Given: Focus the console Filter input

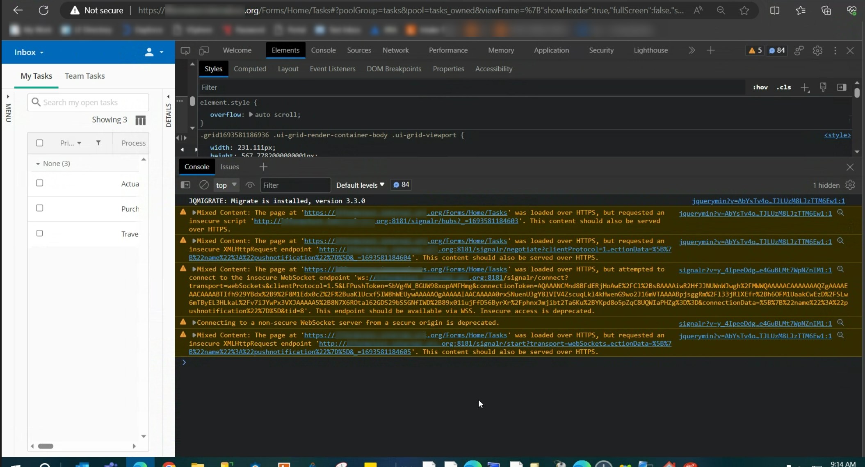Looking at the screenshot, I should (x=295, y=185).
